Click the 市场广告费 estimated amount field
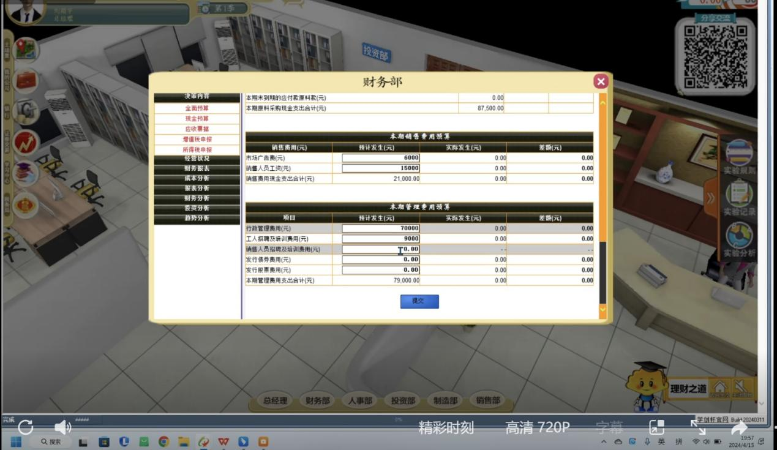The image size is (777, 450). pos(380,158)
